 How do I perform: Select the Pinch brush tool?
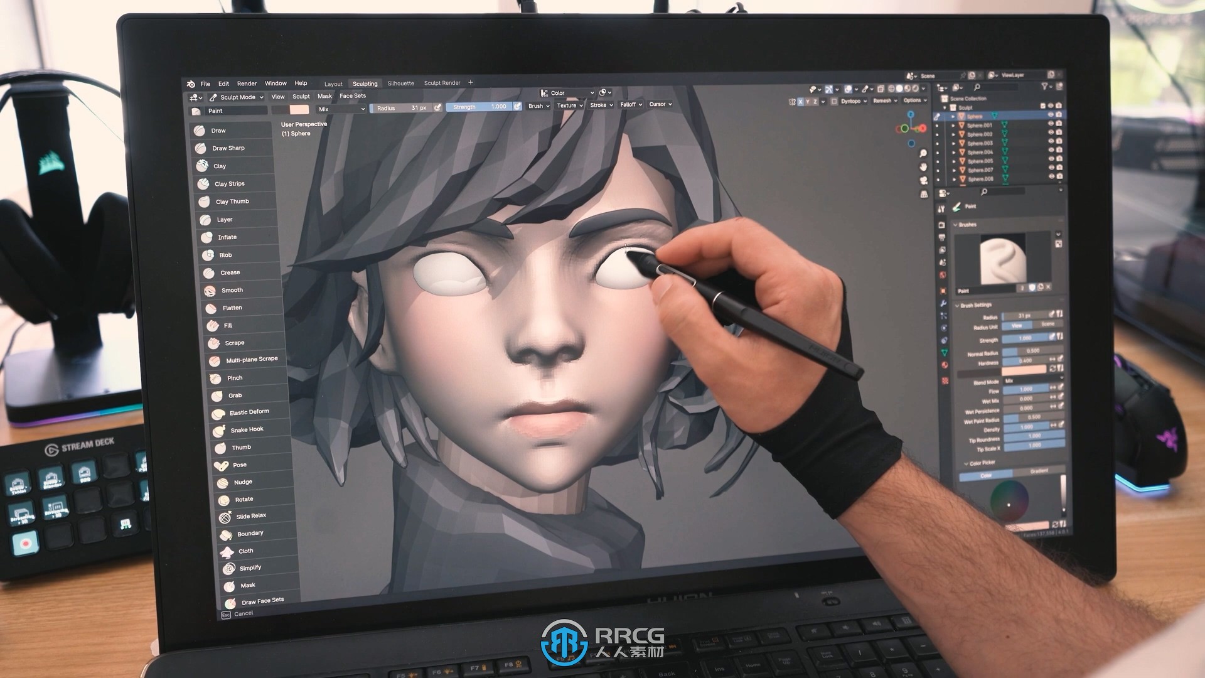click(234, 377)
